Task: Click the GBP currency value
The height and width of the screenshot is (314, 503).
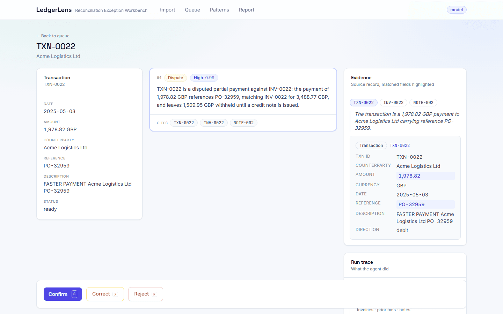Action: click(x=401, y=186)
